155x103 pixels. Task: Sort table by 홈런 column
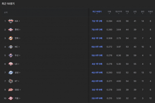[x=143, y=12]
